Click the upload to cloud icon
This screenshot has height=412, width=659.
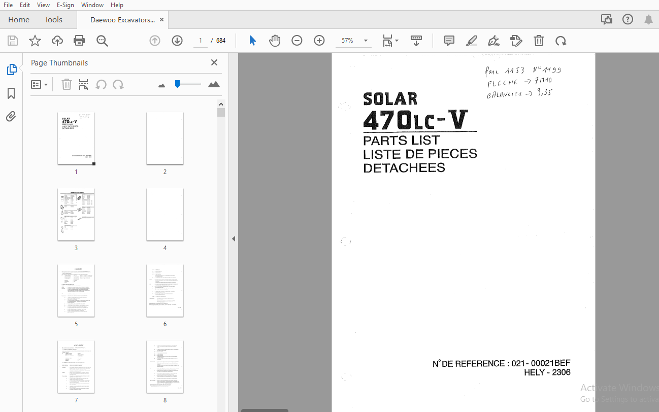[57, 41]
